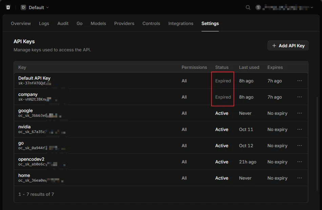Switch to the Providers tab
322x210 pixels.
pyautogui.click(x=124, y=24)
